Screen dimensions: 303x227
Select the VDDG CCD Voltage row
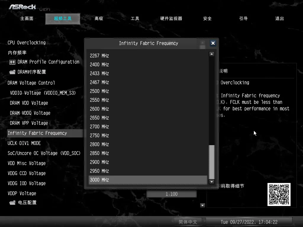(26, 173)
